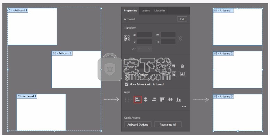Click the Delete Artboard trash icon
This screenshot has width=270, height=135.
pos(182,66)
